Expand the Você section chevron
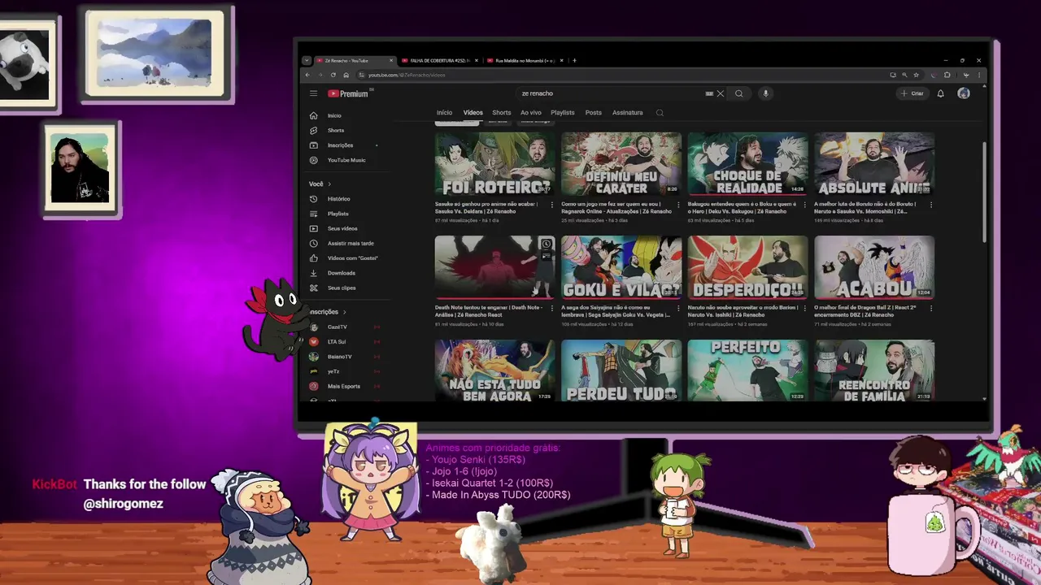This screenshot has height=585, width=1041. (x=330, y=184)
